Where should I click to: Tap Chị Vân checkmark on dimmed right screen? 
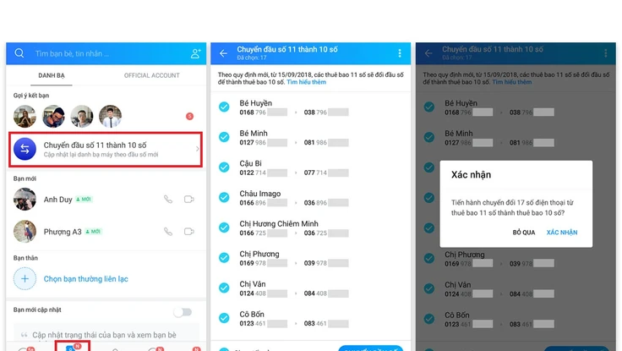point(429,288)
